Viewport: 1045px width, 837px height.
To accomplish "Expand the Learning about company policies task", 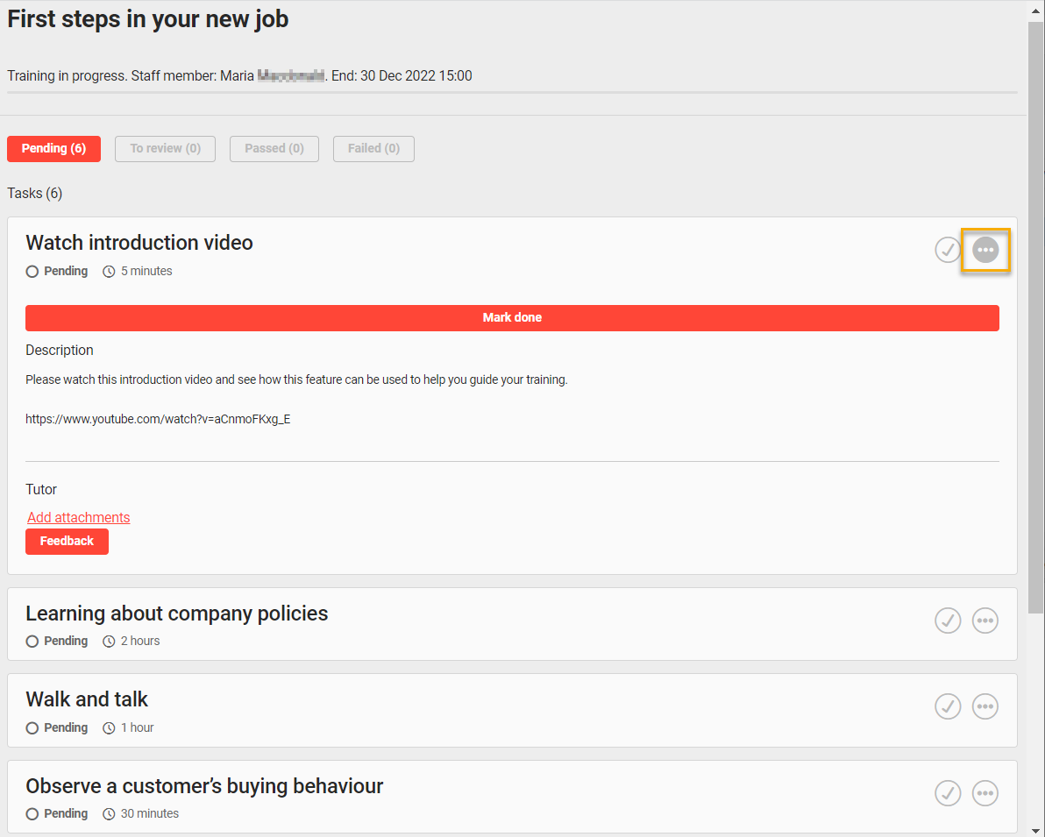I will coord(176,614).
